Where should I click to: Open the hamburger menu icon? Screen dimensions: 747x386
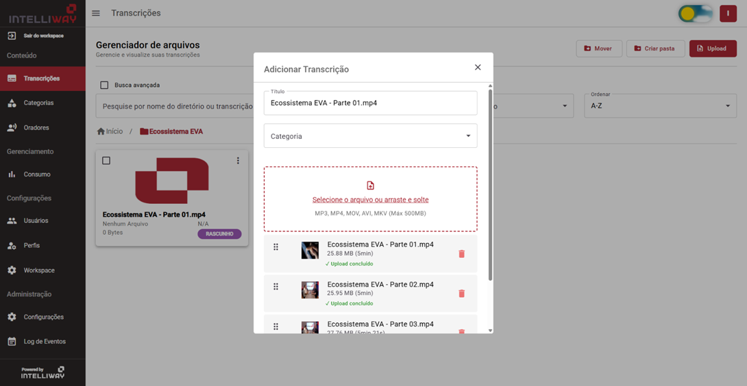tap(96, 13)
